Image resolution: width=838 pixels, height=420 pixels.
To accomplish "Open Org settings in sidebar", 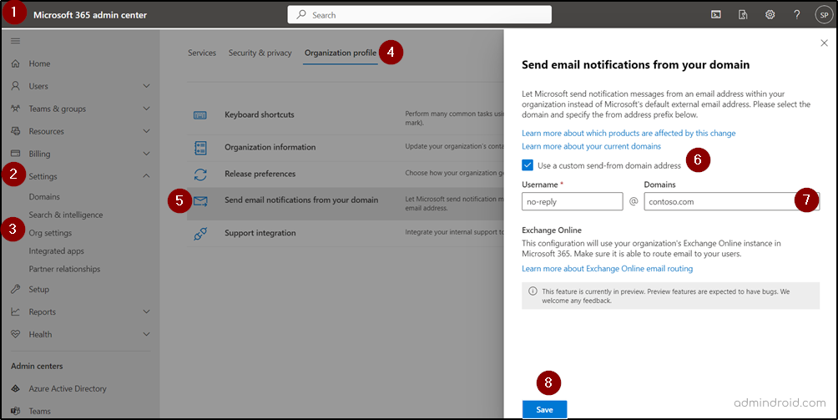I will click(50, 233).
